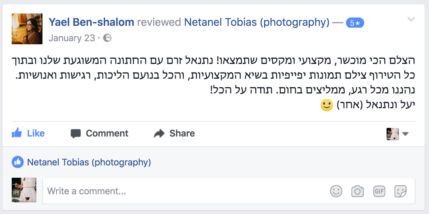Click the Write a comment field
This screenshot has width=429, height=214.
[229, 191]
